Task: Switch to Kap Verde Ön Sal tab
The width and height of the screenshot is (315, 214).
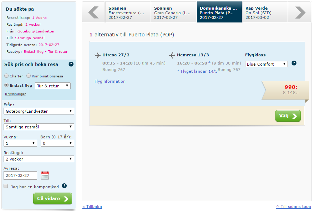Action: pyautogui.click(x=265, y=12)
